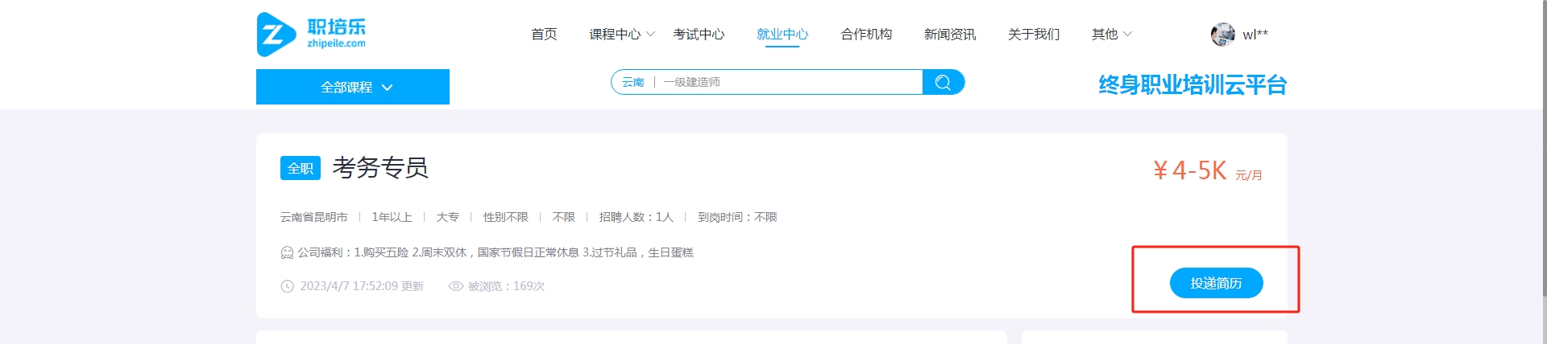Click the 2023/4/7 17:52:09 更新 timestamp

(362, 286)
